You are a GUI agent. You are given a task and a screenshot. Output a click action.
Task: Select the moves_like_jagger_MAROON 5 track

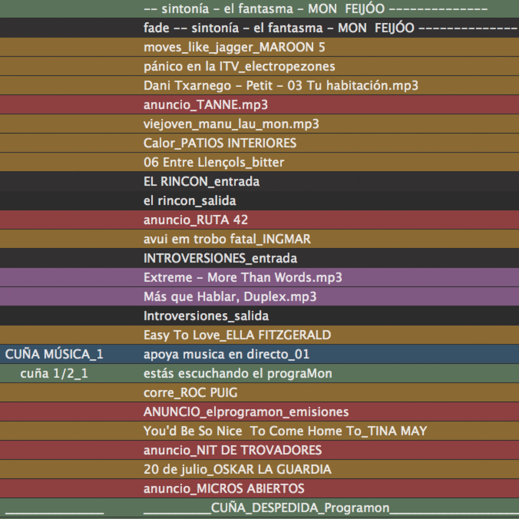tap(234, 47)
